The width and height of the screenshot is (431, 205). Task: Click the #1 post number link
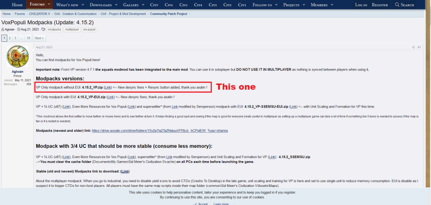[x=419, y=47]
